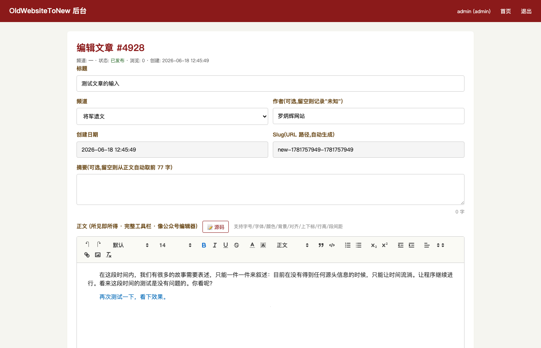The width and height of the screenshot is (541, 348).
Task: Click 退出 to log out
Action: (x=526, y=11)
